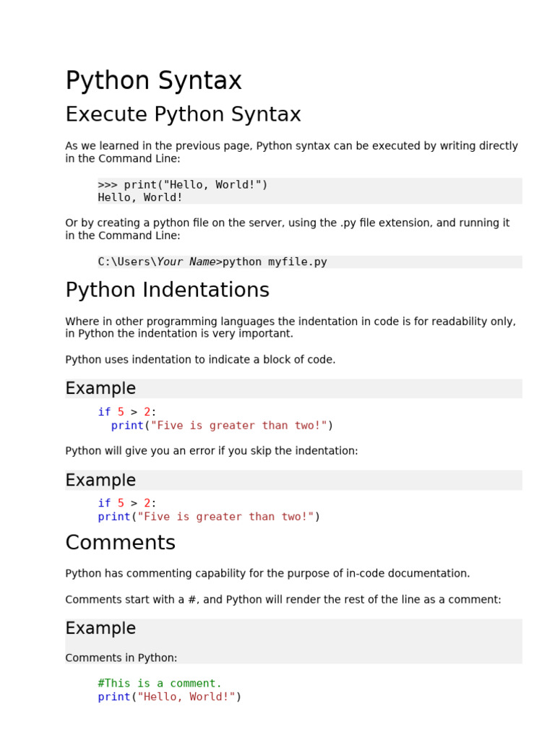This screenshot has height=740, width=555.
Task: Click the "Python uses indentation to indicate" sentence
Action: [200, 360]
